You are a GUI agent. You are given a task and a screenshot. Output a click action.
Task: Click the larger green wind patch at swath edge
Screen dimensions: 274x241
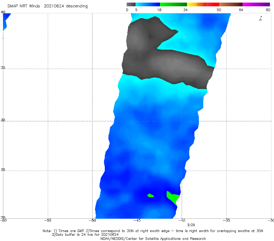pyautogui.click(x=173, y=197)
